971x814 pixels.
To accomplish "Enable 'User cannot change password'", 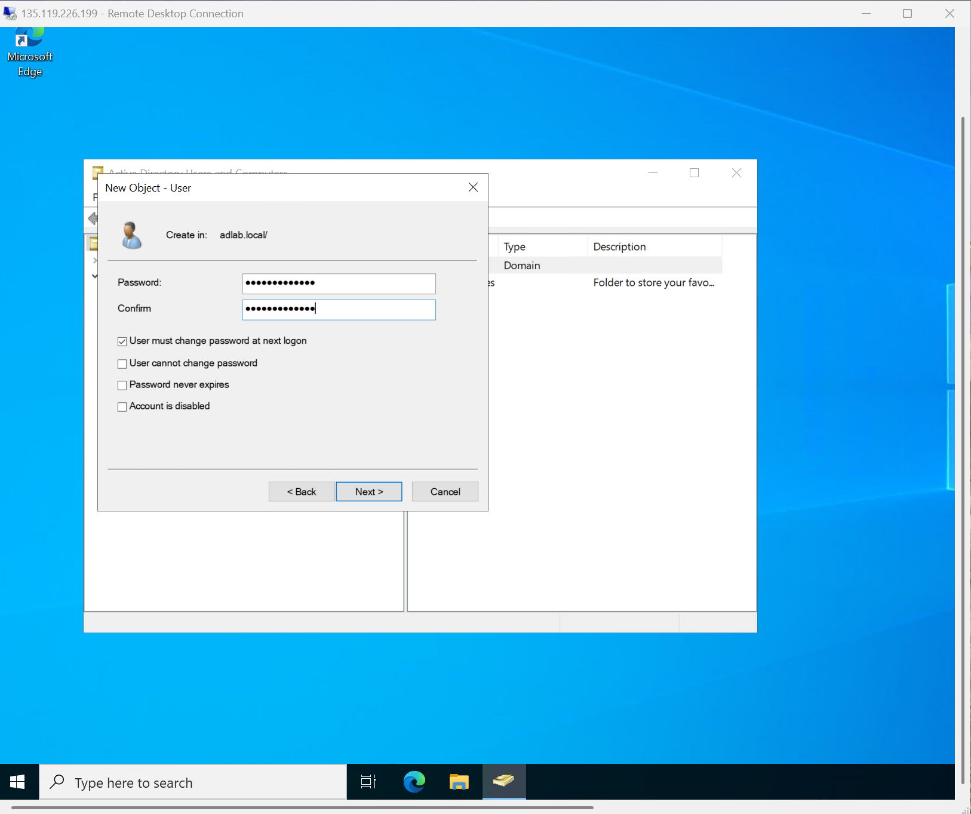I will 122,363.
